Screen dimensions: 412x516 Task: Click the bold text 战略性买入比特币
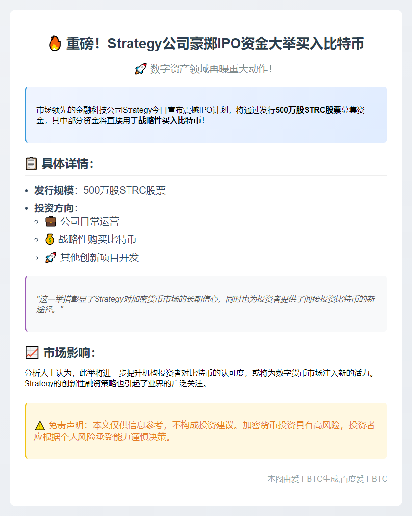(x=170, y=121)
